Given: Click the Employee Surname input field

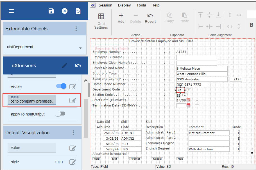Looking at the screenshot, I should (x=197, y=58).
